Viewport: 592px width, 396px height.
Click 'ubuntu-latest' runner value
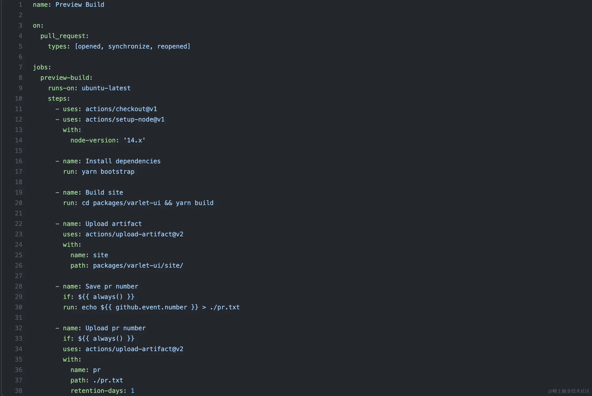click(106, 88)
